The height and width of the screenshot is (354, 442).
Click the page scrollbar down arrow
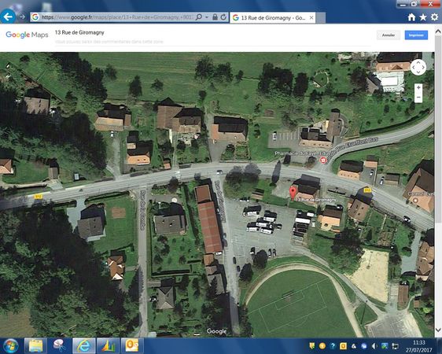[x=438, y=330]
